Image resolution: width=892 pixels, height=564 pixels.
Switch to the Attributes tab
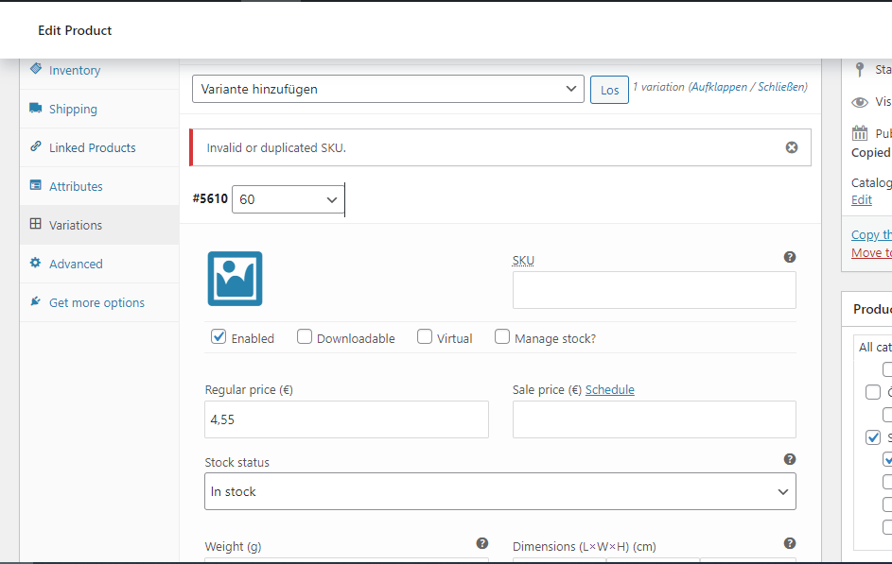tap(77, 186)
